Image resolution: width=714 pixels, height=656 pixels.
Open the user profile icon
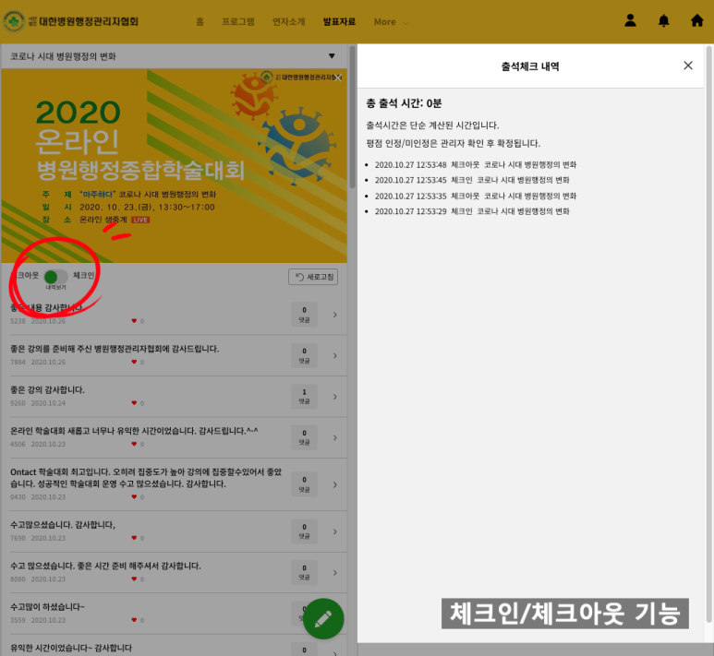(630, 20)
